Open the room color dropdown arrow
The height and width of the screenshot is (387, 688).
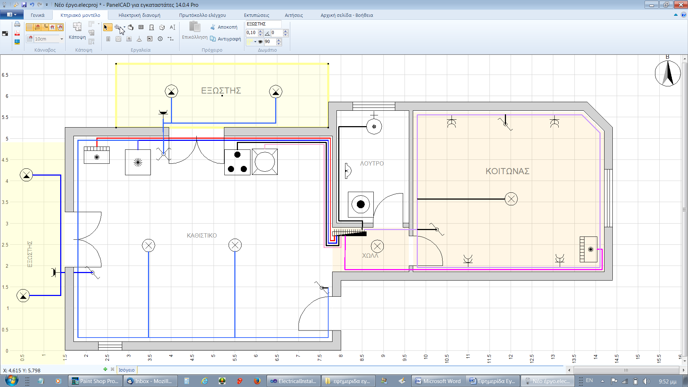(x=255, y=42)
